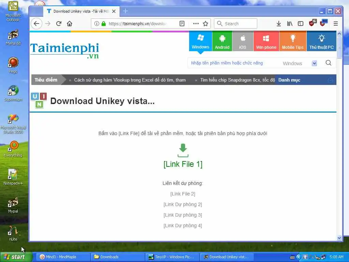This screenshot has width=349, height=262.
Task: Open a new browser tab
Action: tap(125, 11)
